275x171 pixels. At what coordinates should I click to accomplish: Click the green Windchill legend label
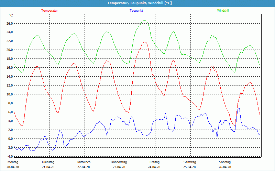coord(223,11)
